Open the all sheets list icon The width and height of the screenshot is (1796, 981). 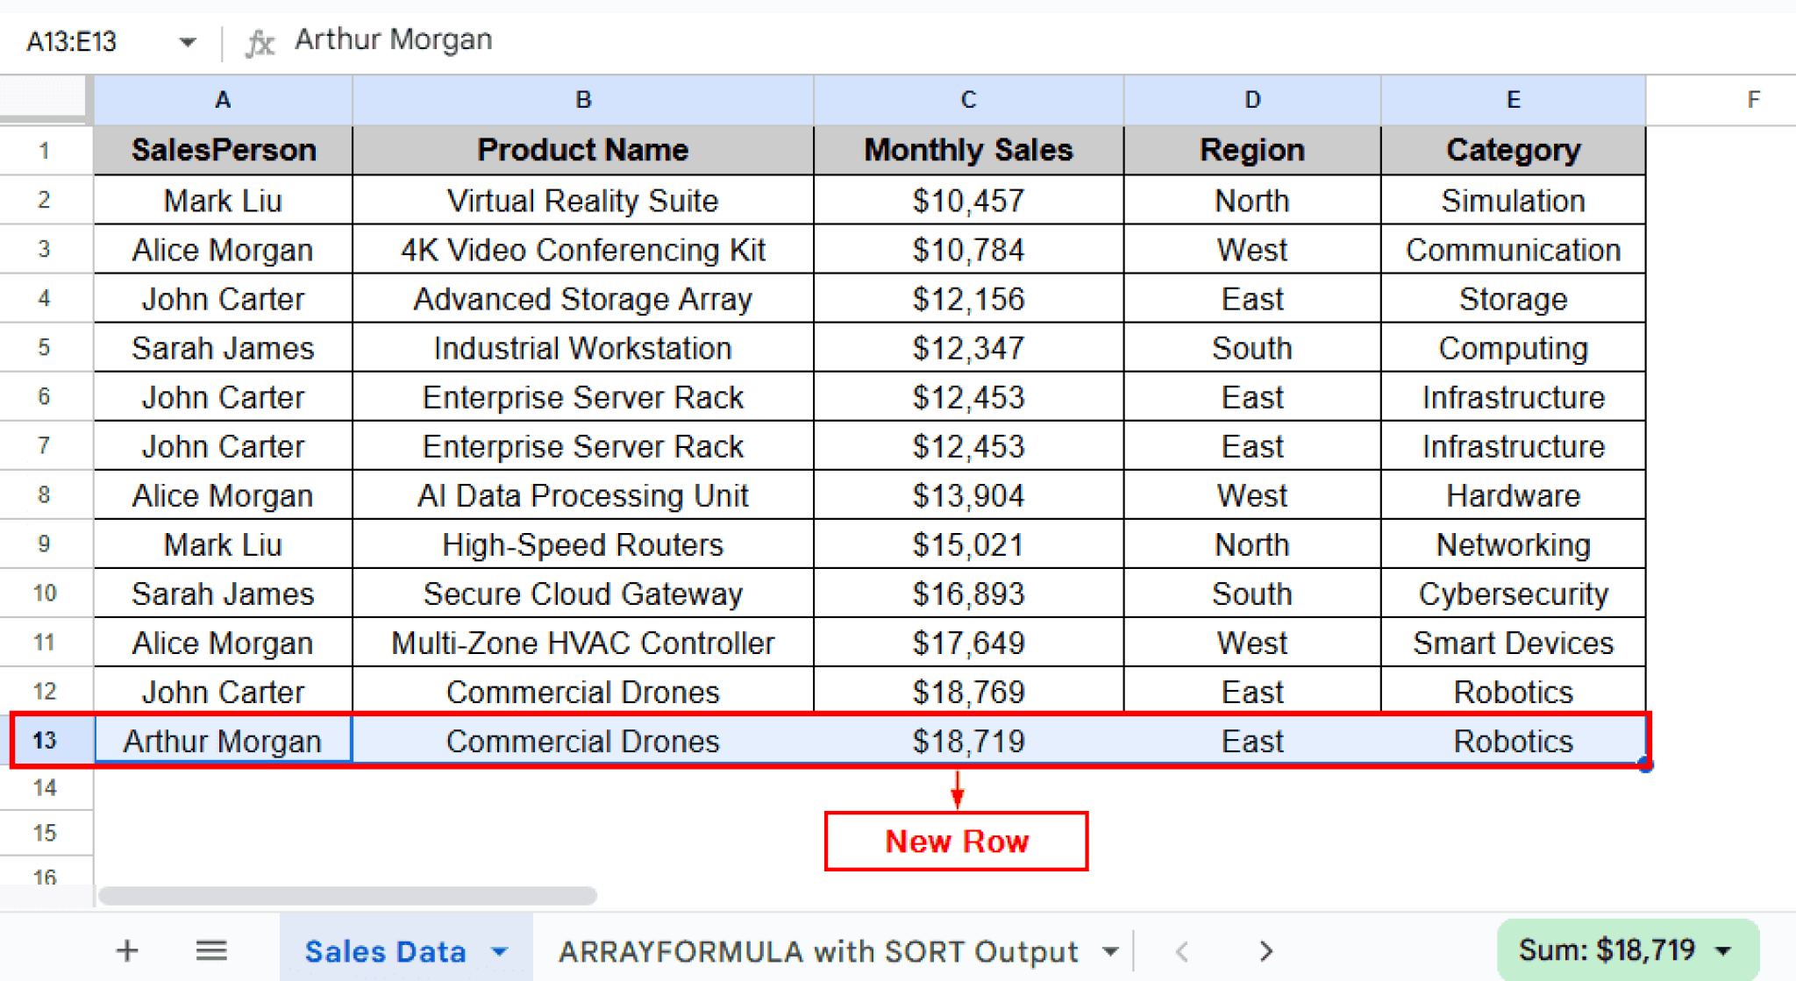pyautogui.click(x=210, y=950)
